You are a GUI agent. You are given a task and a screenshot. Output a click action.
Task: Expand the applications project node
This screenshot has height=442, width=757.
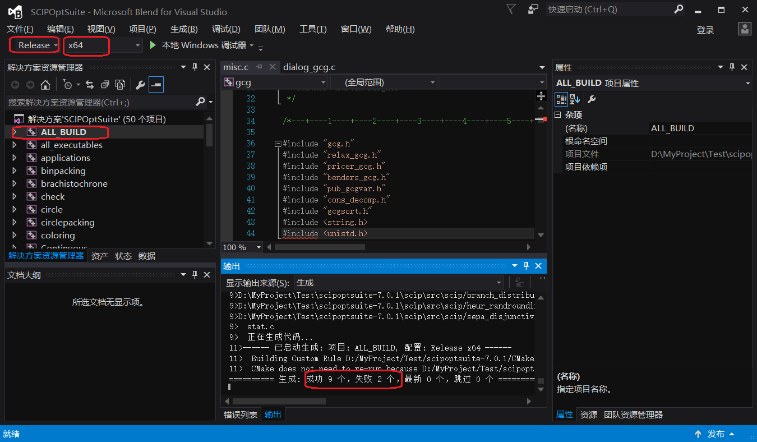14,158
